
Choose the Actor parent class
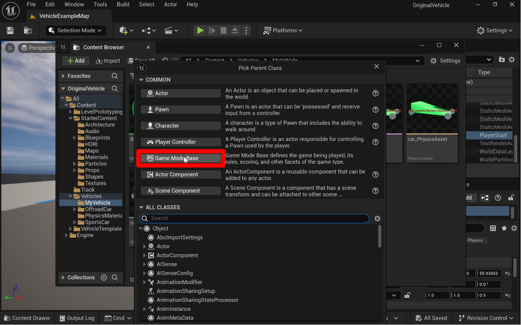(x=181, y=93)
